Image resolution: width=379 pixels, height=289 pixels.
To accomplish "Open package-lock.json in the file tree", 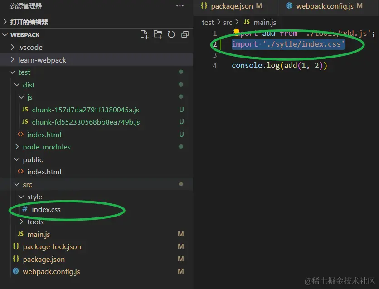I will click(x=52, y=247).
